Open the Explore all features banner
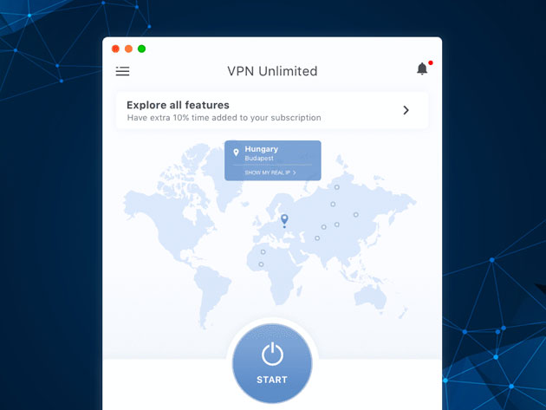This screenshot has width=546, height=410. click(272, 110)
